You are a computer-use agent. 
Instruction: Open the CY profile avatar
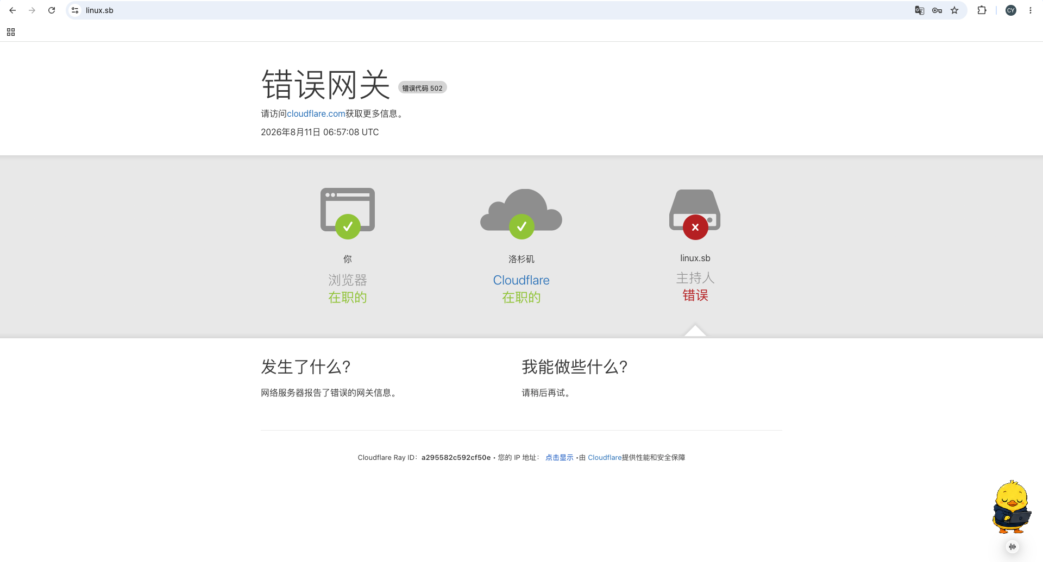coord(1011,10)
